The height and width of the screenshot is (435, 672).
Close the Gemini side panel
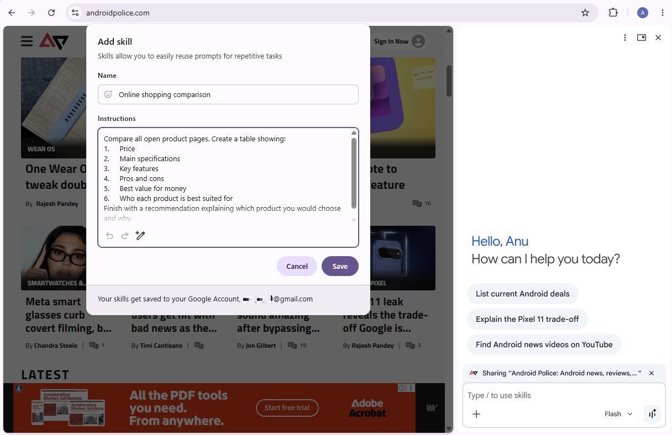(x=658, y=38)
